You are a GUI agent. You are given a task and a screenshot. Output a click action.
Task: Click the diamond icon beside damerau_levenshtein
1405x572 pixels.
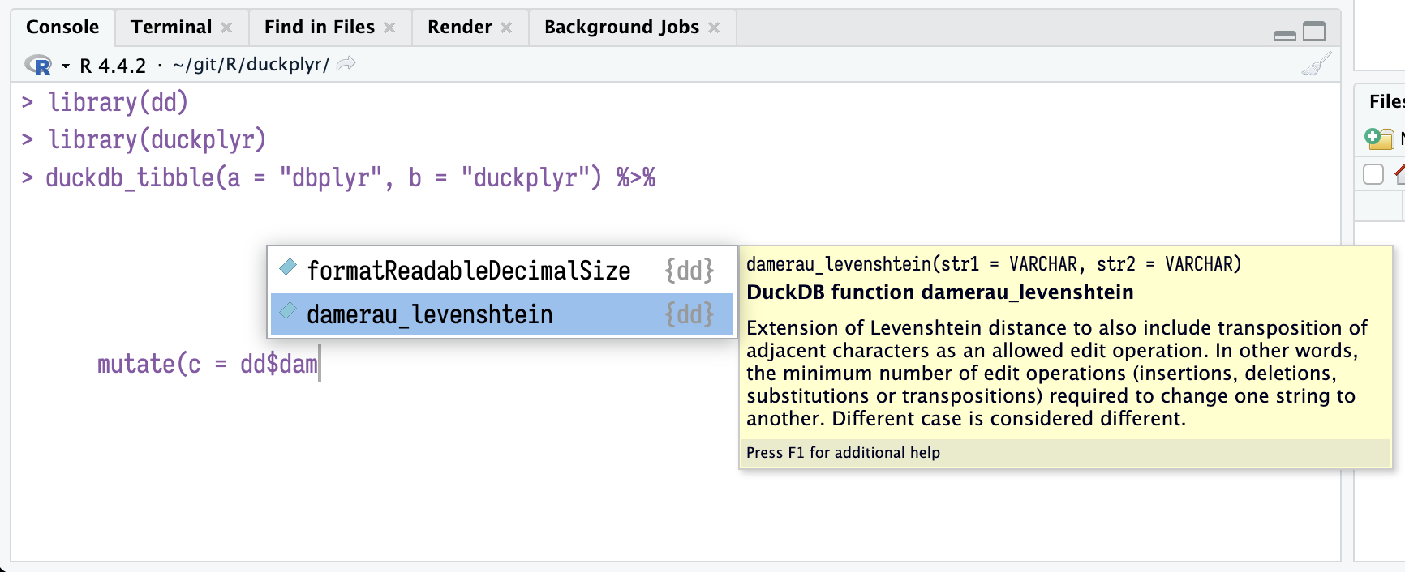click(288, 311)
